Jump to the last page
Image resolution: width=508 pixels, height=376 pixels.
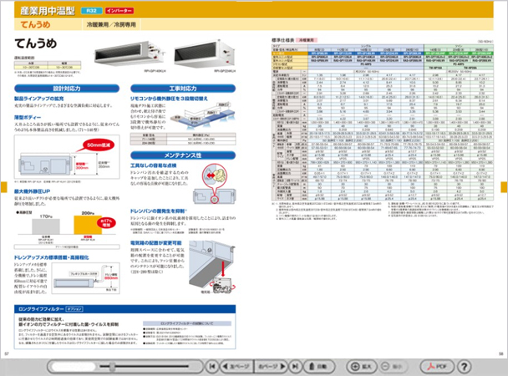[x=295, y=366]
